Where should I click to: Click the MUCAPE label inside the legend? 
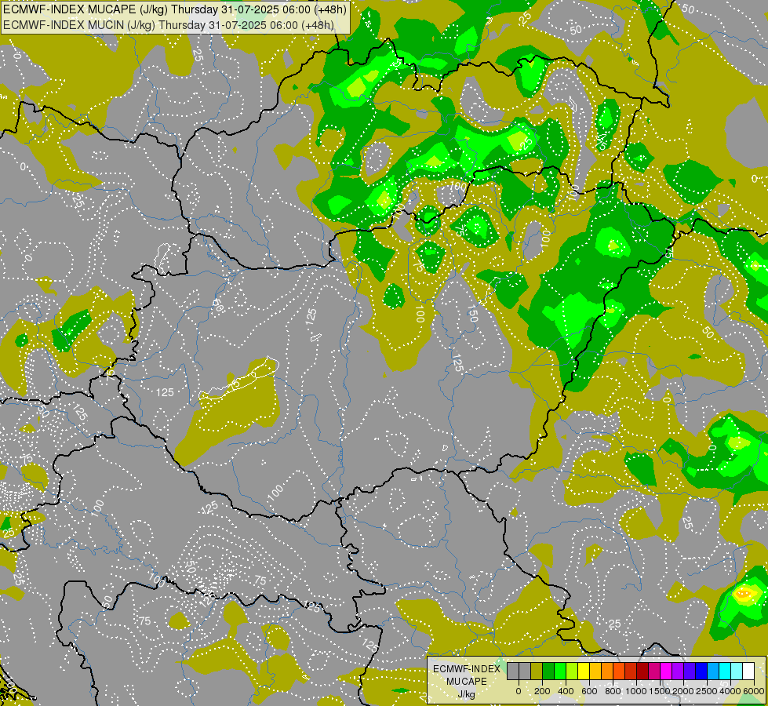[x=467, y=682]
